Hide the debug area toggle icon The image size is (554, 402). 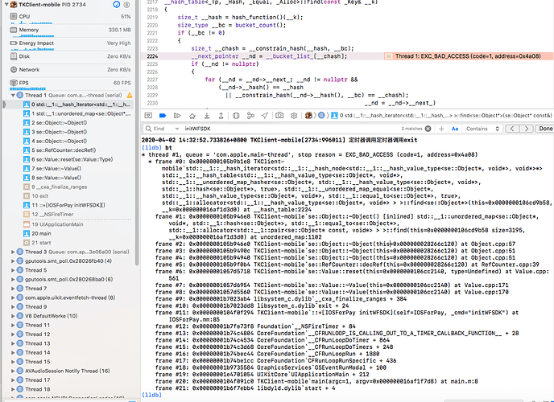click(x=148, y=115)
